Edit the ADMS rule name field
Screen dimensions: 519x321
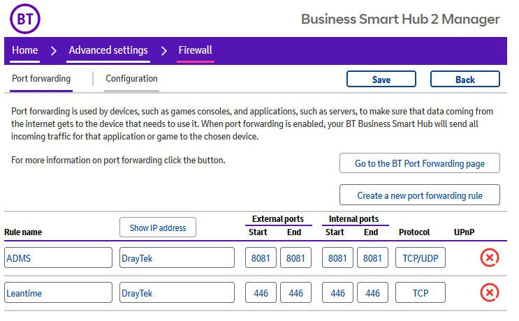[58, 258]
